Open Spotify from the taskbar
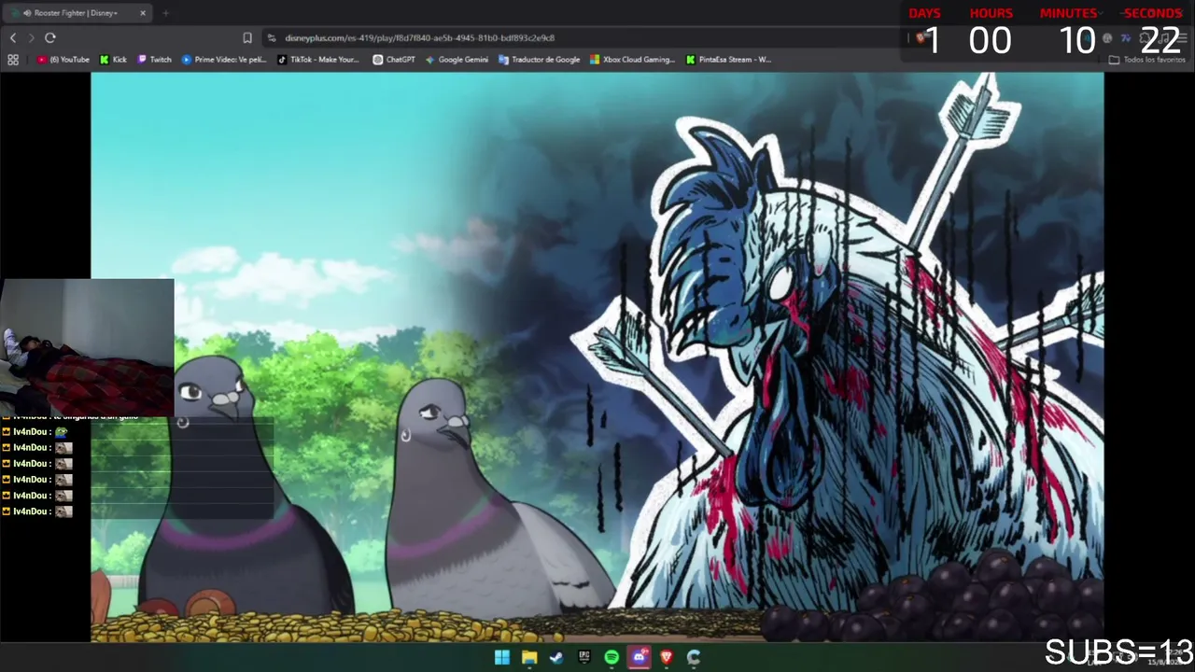Image resolution: width=1195 pixels, height=672 pixels. coord(612,657)
